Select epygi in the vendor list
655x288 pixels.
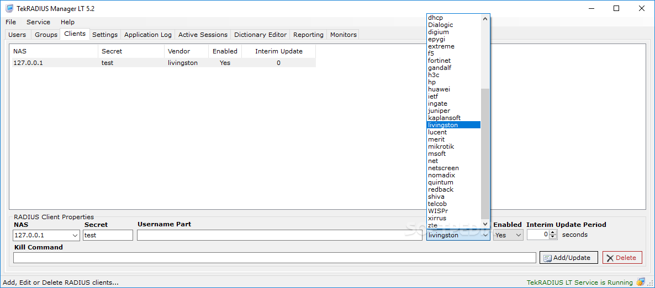453,39
